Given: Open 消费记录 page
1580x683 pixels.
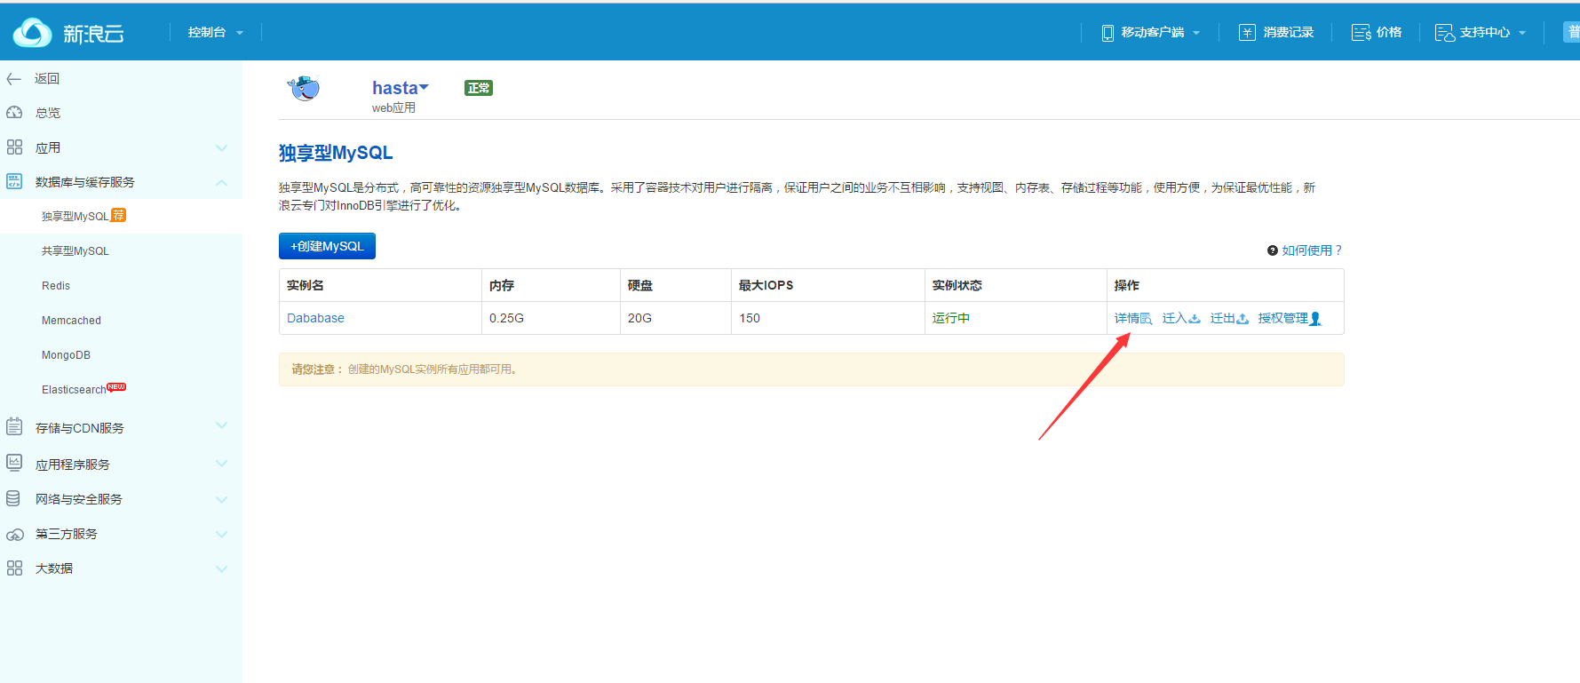Looking at the screenshot, I should click(x=1288, y=32).
